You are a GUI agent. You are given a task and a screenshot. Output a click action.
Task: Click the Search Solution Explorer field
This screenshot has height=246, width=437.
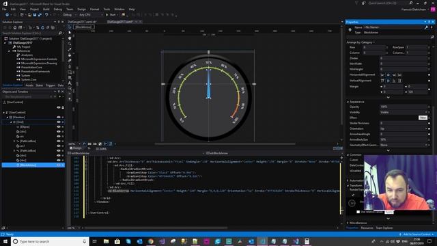tap(30, 33)
